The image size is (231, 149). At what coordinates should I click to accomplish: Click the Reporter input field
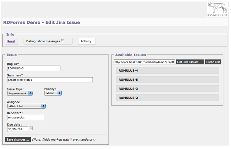pyautogui.click(x=25, y=118)
